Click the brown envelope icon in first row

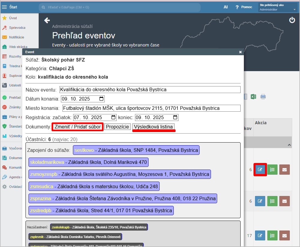pos(284,170)
